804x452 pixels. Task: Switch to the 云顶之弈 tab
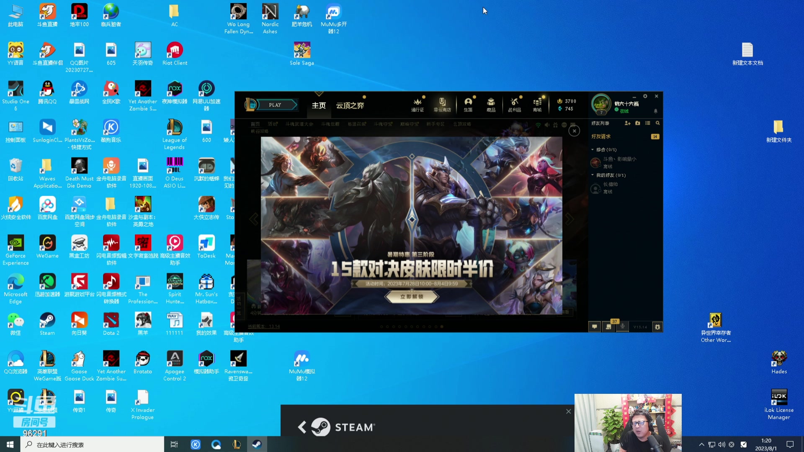pos(350,105)
